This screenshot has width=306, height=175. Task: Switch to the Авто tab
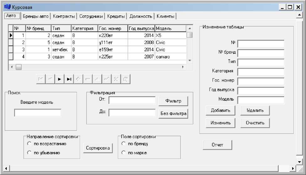12,16
